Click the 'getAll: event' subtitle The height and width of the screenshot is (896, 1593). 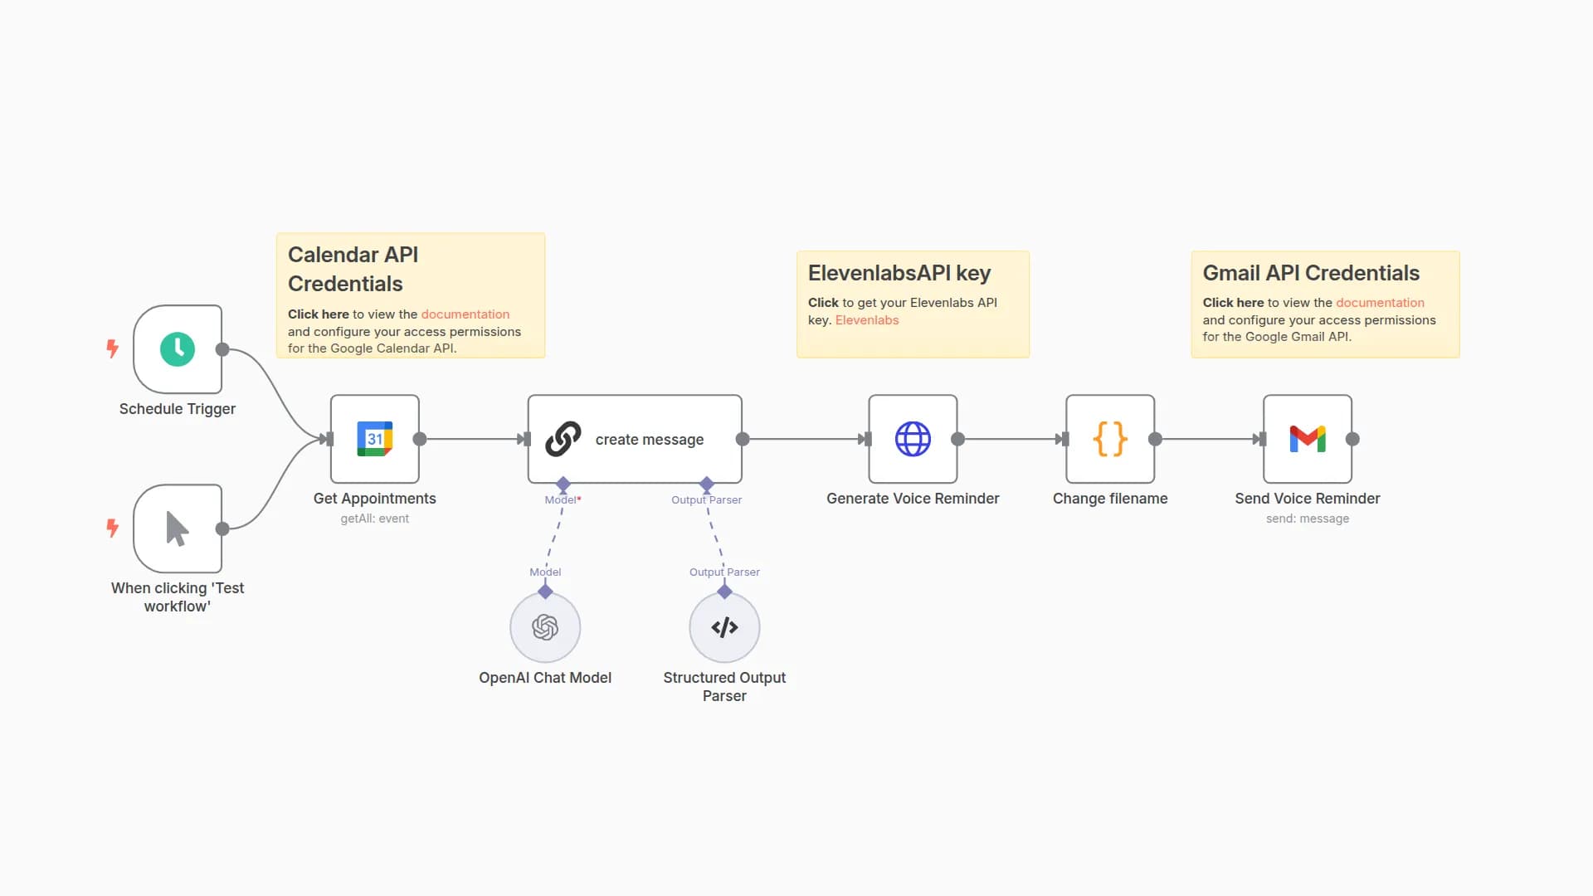coord(375,519)
